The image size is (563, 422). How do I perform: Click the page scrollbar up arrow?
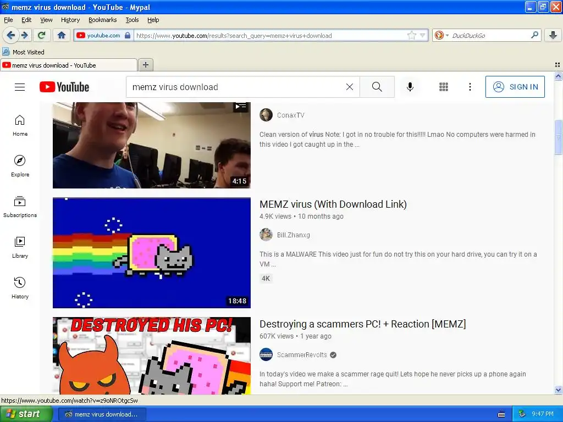point(558,76)
